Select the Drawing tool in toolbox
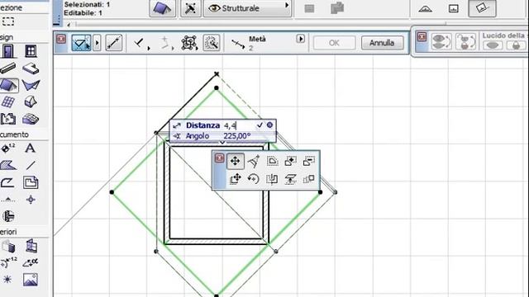The width and height of the screenshot is (529, 297). [x=31, y=182]
